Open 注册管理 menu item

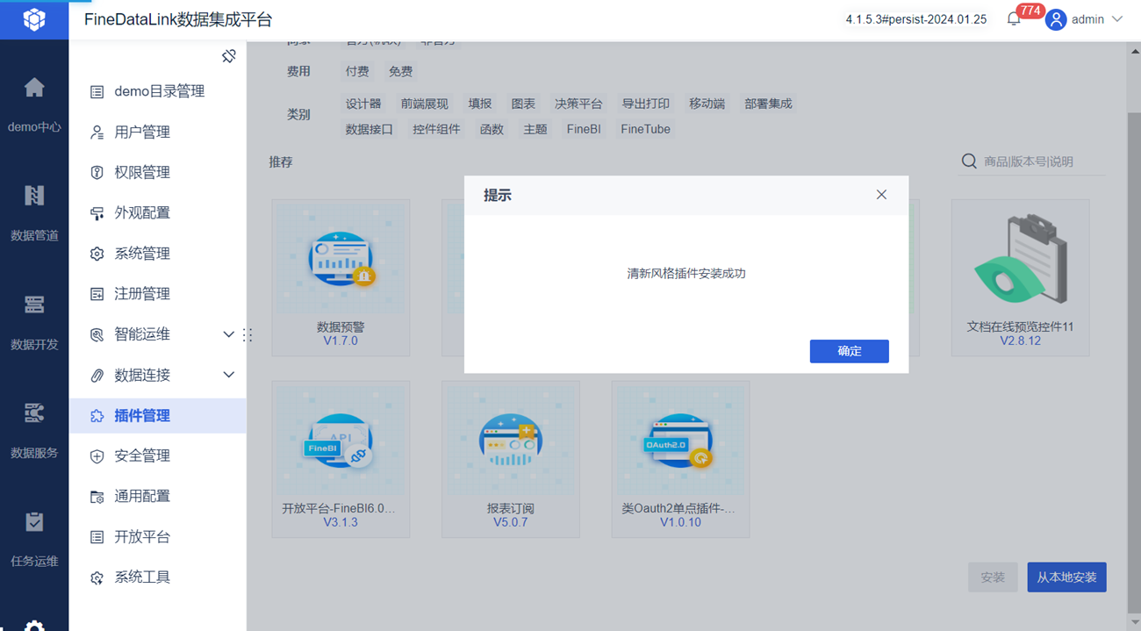pyautogui.click(x=157, y=294)
